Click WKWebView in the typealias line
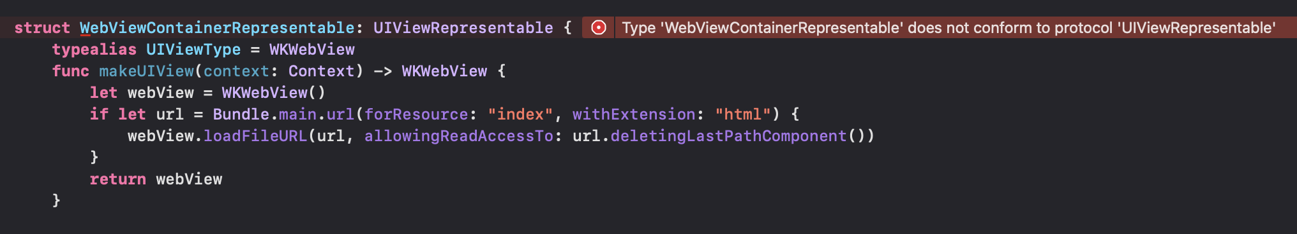Screen dimensions: 1297x234 point(312,49)
